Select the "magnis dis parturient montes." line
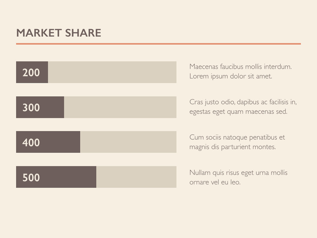317x238 pixels. pos(232,147)
